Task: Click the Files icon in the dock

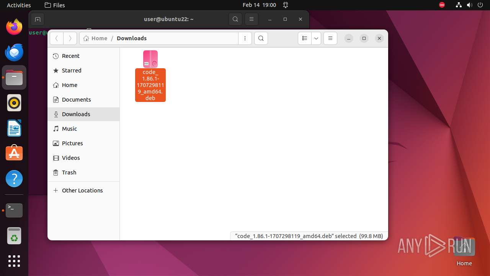Action: (14, 77)
